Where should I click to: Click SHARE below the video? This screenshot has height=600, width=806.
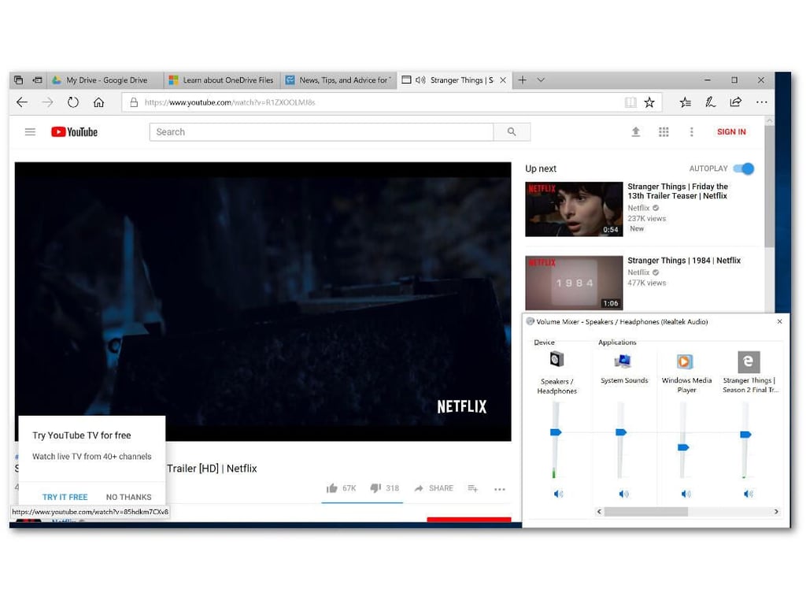coord(434,488)
